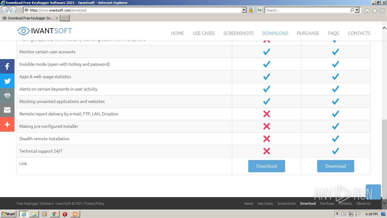387x218 pixels.
Task: Click 'Technical support 24/7' row text
Action: (41, 151)
